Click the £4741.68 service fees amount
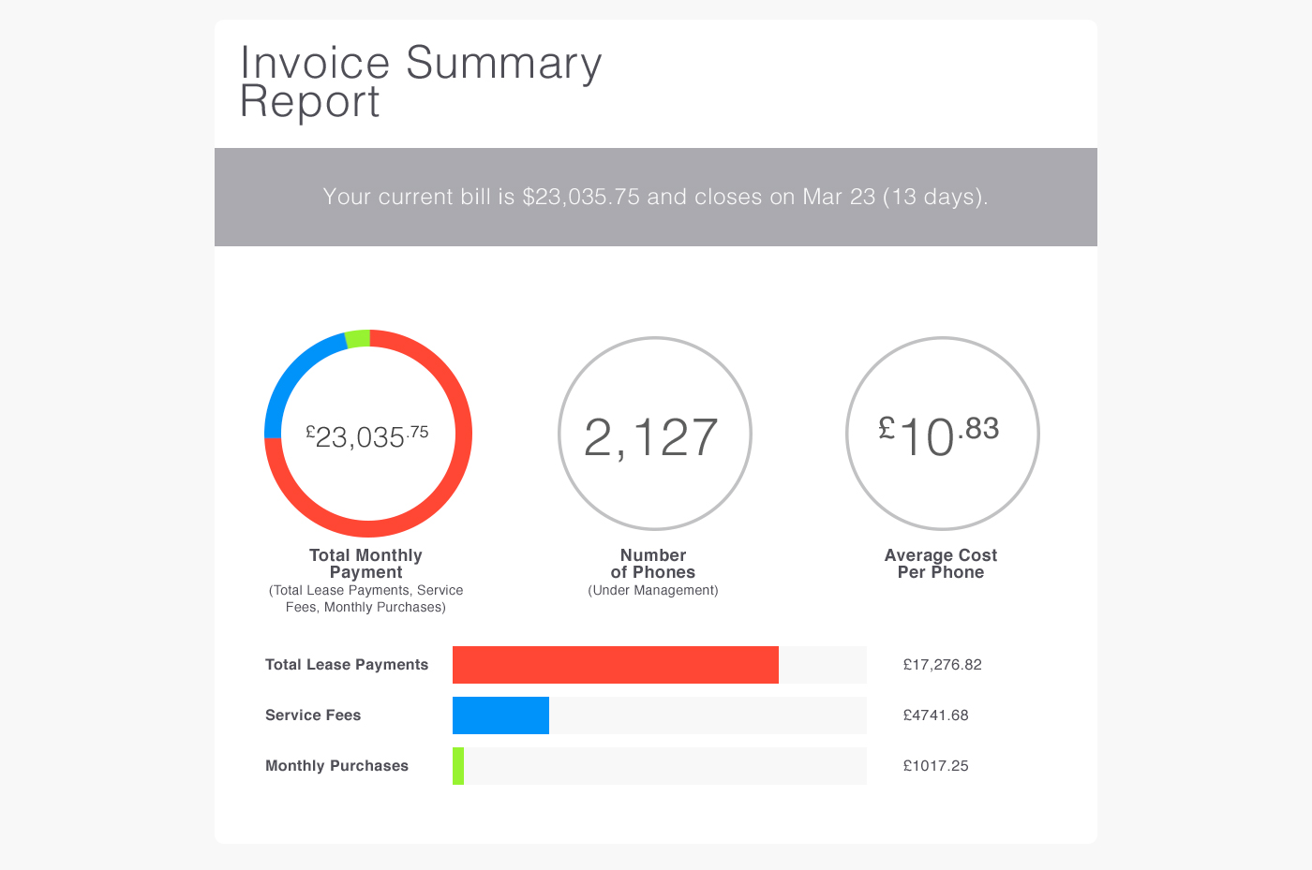1312x870 pixels. coord(935,715)
